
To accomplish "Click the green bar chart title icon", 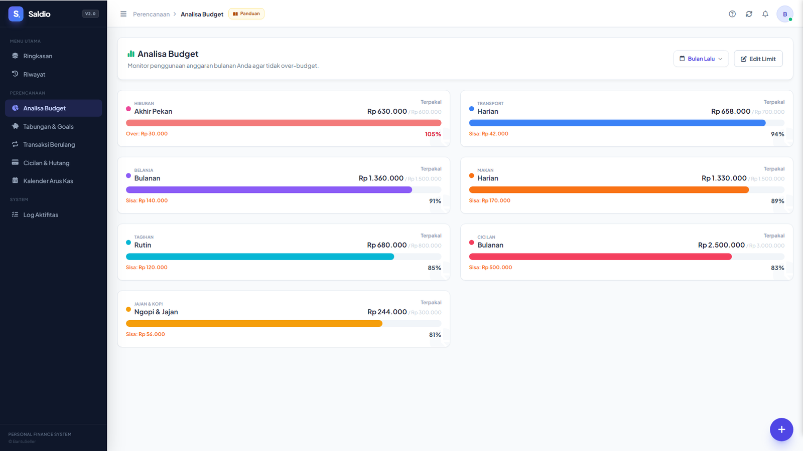I will (131, 54).
